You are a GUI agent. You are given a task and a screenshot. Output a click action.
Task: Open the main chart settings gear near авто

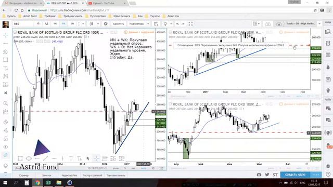(153, 168)
